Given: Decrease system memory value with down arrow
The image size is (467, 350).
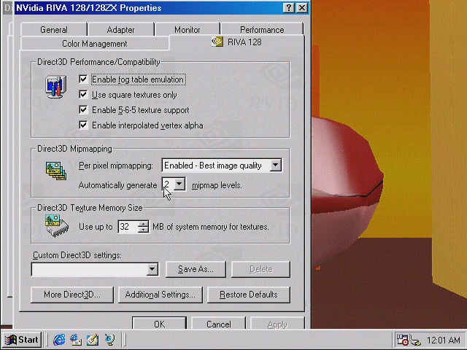Looking at the screenshot, I should (x=143, y=230).
